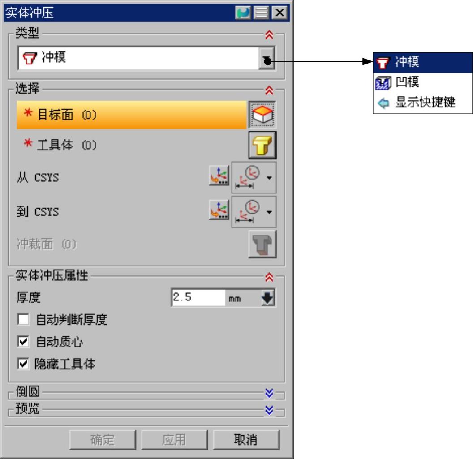
Task: Click the dialog options list icon in title bar
Action: click(261, 13)
